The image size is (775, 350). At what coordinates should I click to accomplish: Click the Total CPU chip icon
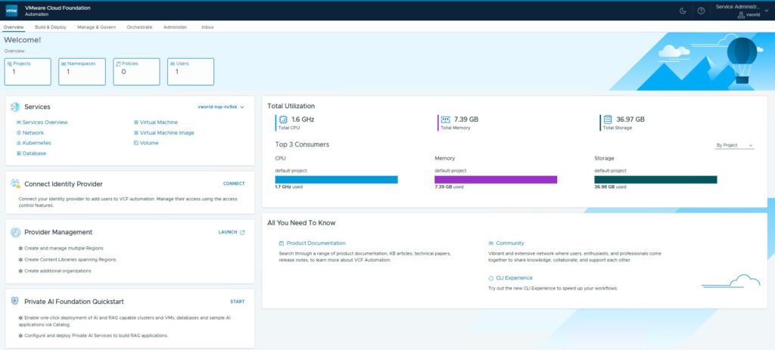tap(282, 121)
